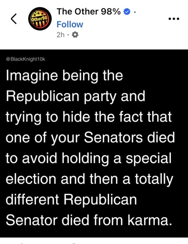Click the @BlackKnight10k handle in image
The height and width of the screenshot is (244, 188).
point(25,59)
